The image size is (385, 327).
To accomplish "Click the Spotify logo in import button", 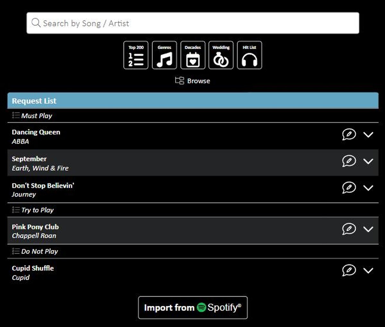I will [x=201, y=307].
